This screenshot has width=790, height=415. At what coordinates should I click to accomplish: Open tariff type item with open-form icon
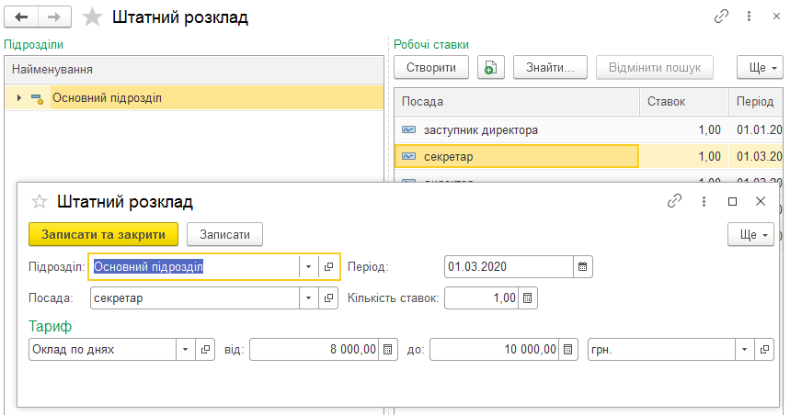click(x=205, y=349)
